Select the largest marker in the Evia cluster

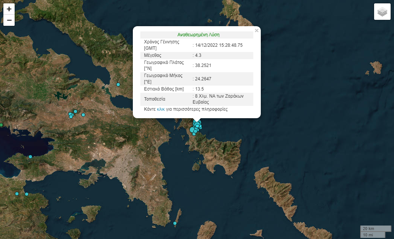[192, 130]
